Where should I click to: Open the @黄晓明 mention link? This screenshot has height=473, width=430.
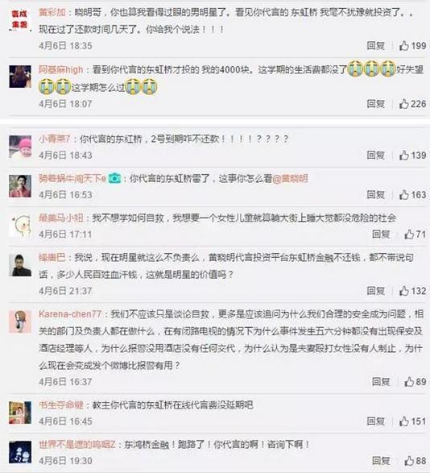(x=290, y=179)
